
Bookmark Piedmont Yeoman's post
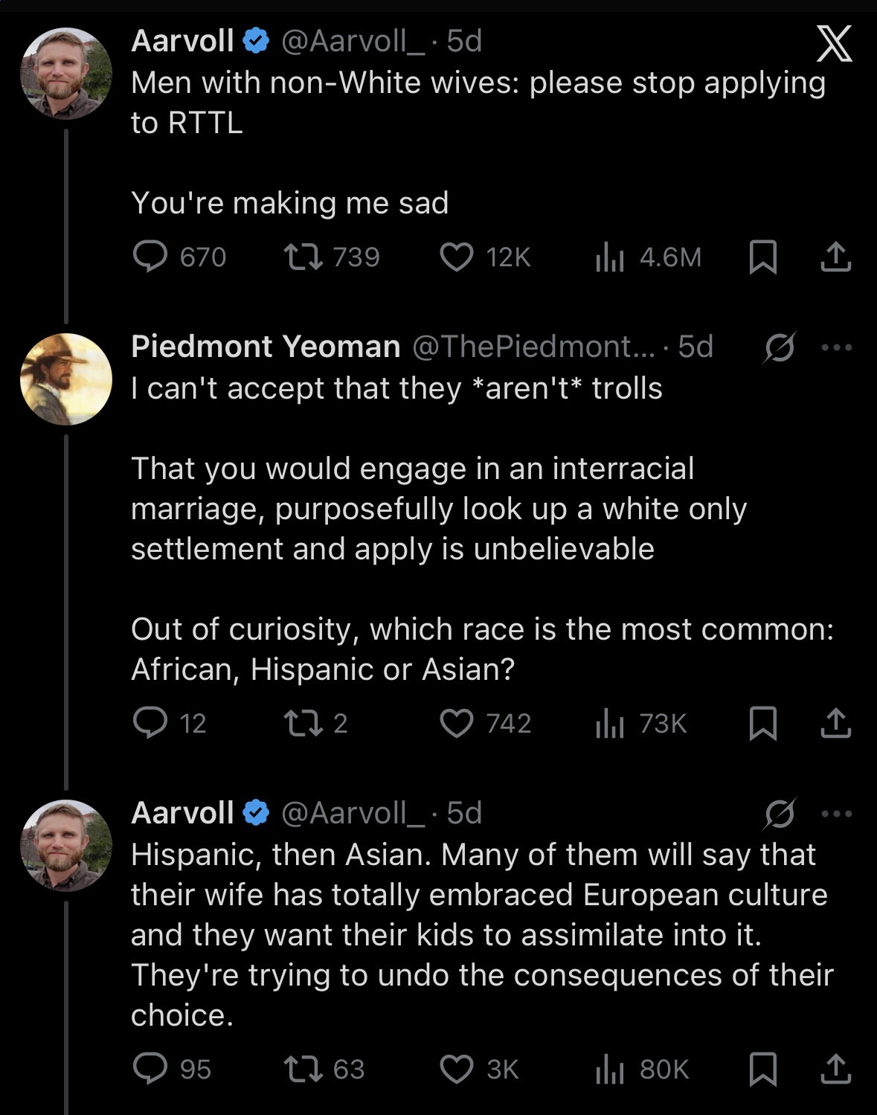[762, 723]
